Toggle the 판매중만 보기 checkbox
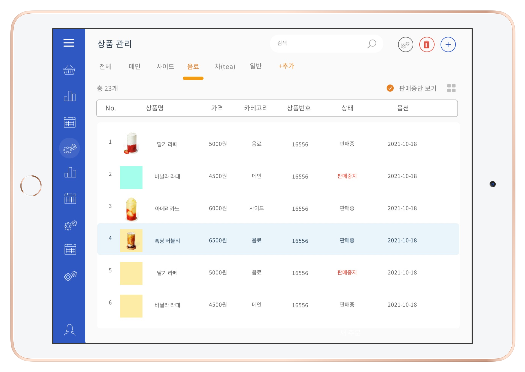This screenshot has width=525, height=372. tap(390, 88)
